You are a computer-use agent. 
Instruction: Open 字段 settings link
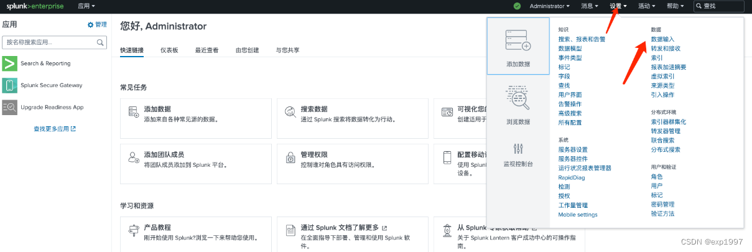coord(564,77)
